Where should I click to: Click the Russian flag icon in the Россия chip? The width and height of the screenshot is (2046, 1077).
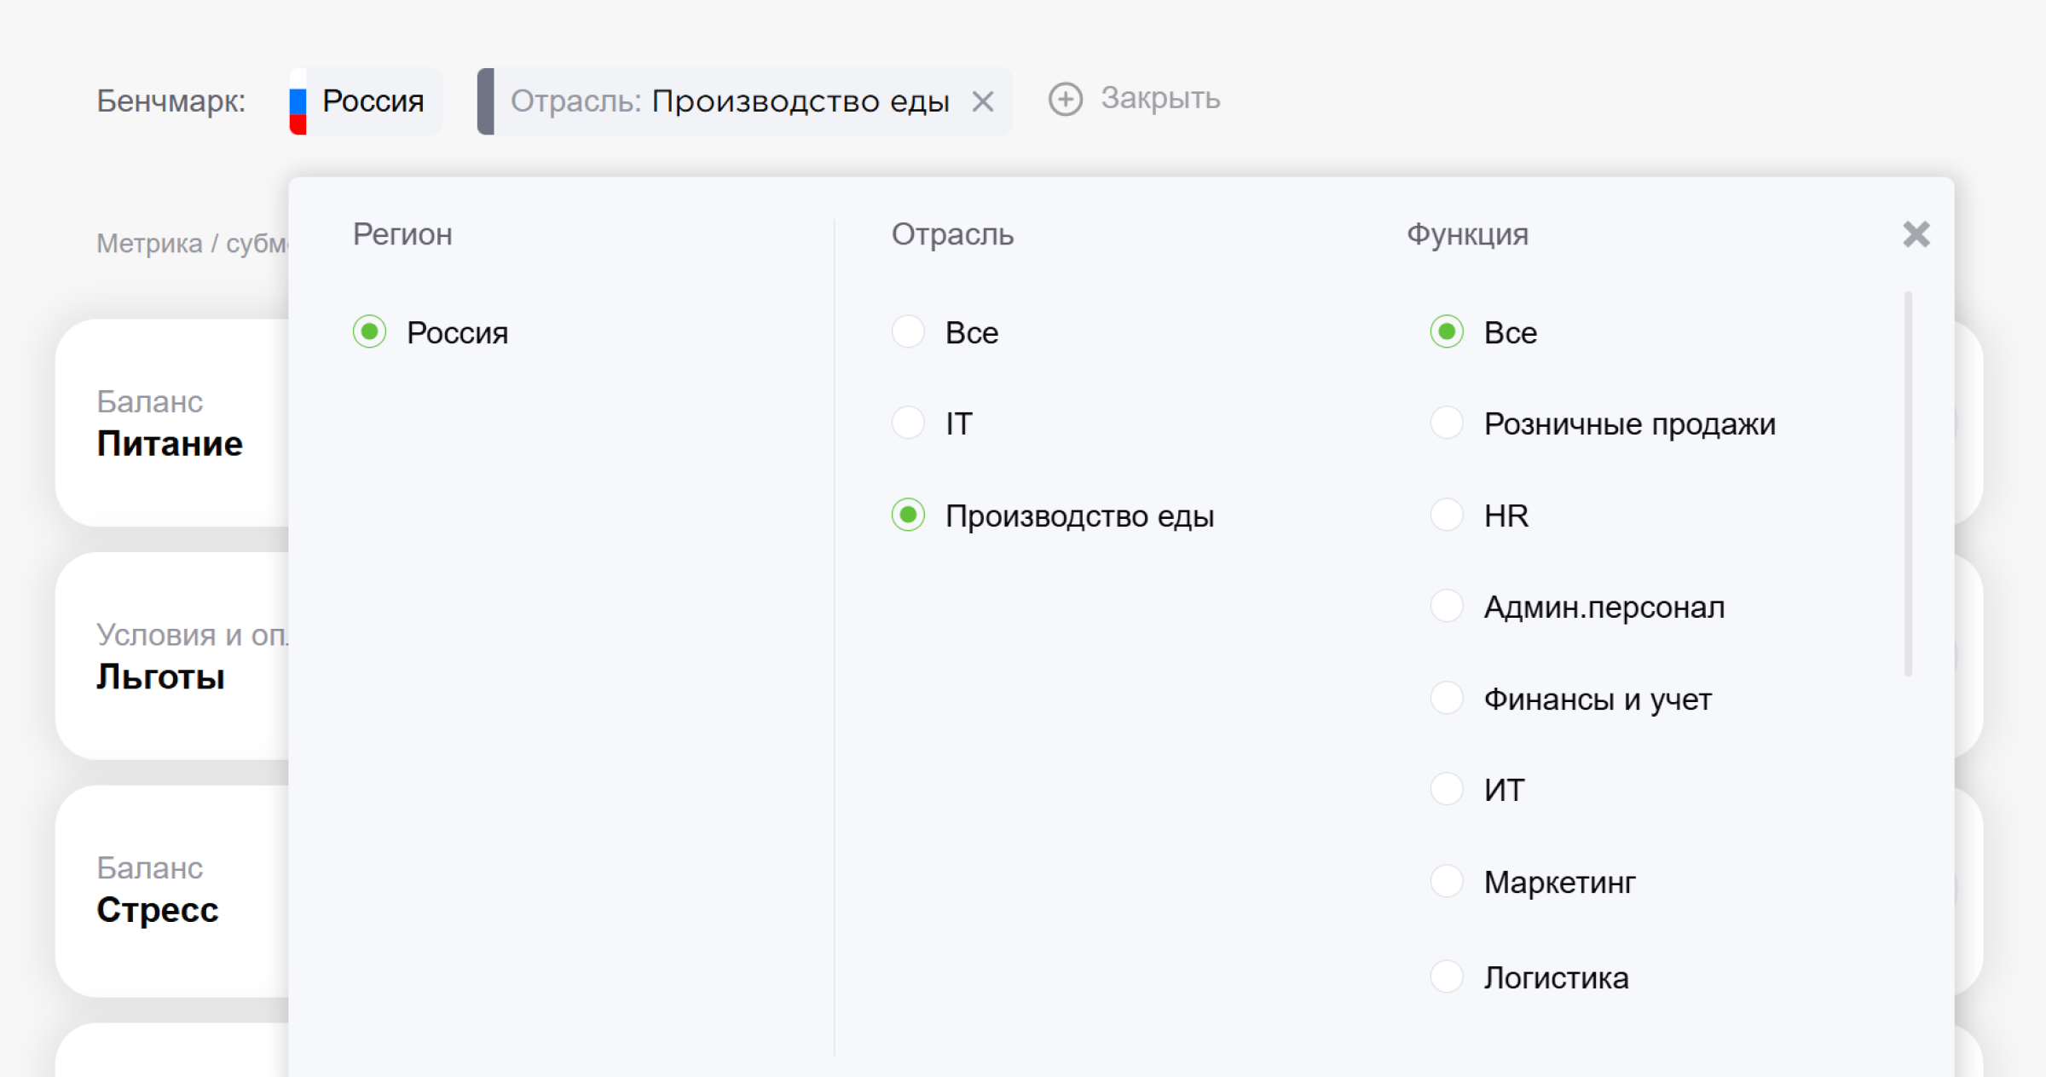click(x=298, y=101)
